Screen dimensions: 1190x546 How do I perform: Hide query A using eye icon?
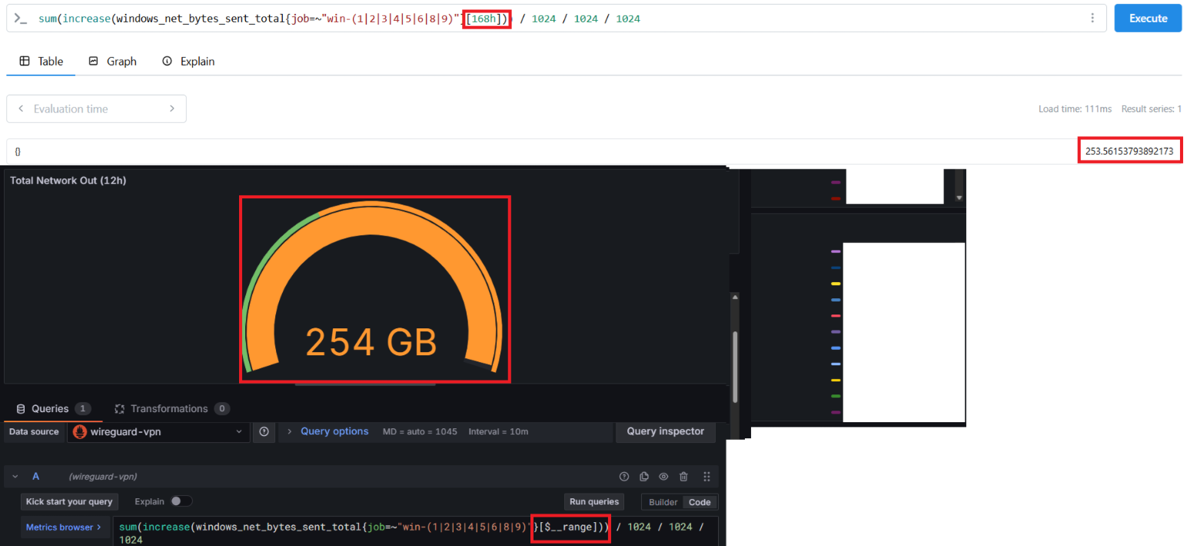click(x=663, y=477)
